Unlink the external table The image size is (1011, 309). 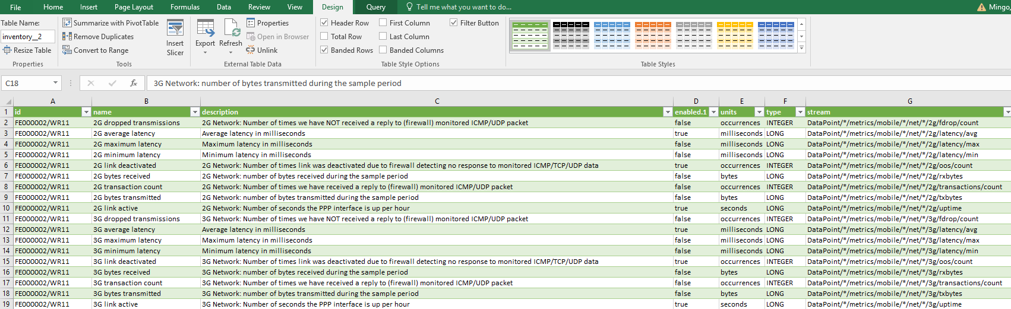(x=262, y=50)
